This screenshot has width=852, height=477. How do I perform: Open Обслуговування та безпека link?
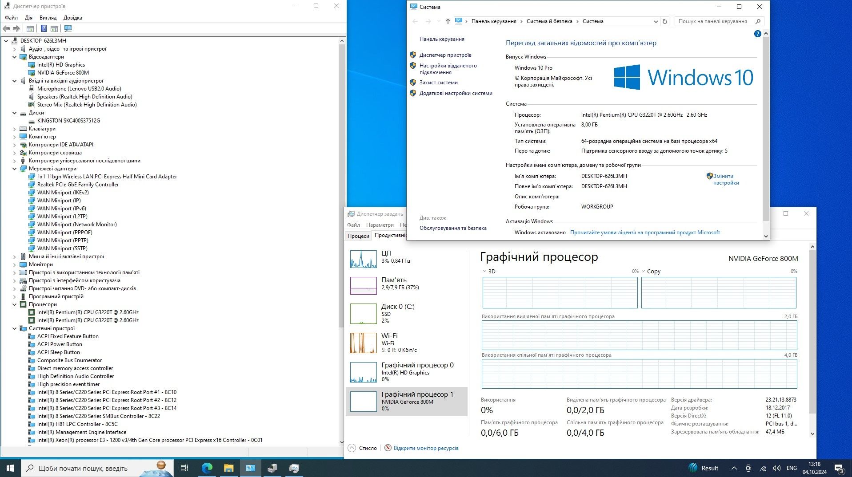pos(453,228)
